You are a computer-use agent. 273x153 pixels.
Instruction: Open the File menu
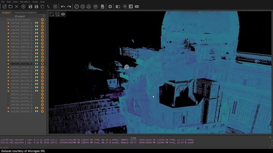click(3, 2)
